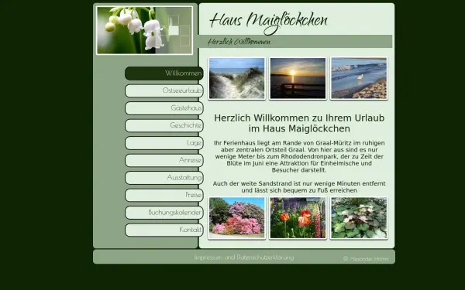View the sunset over the sea photo
This screenshot has height=290, width=465.
click(x=298, y=78)
